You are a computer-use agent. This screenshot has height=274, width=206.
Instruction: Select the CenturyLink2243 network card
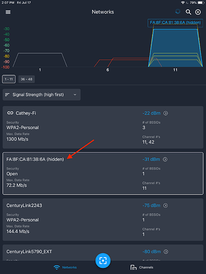click(103, 220)
